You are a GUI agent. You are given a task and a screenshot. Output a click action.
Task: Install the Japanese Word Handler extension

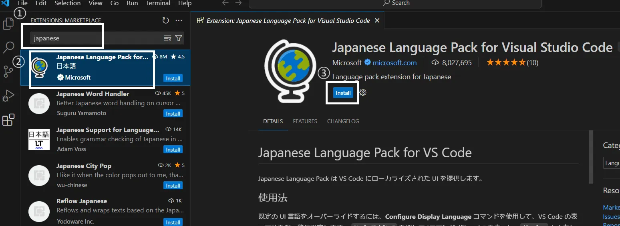tap(173, 114)
